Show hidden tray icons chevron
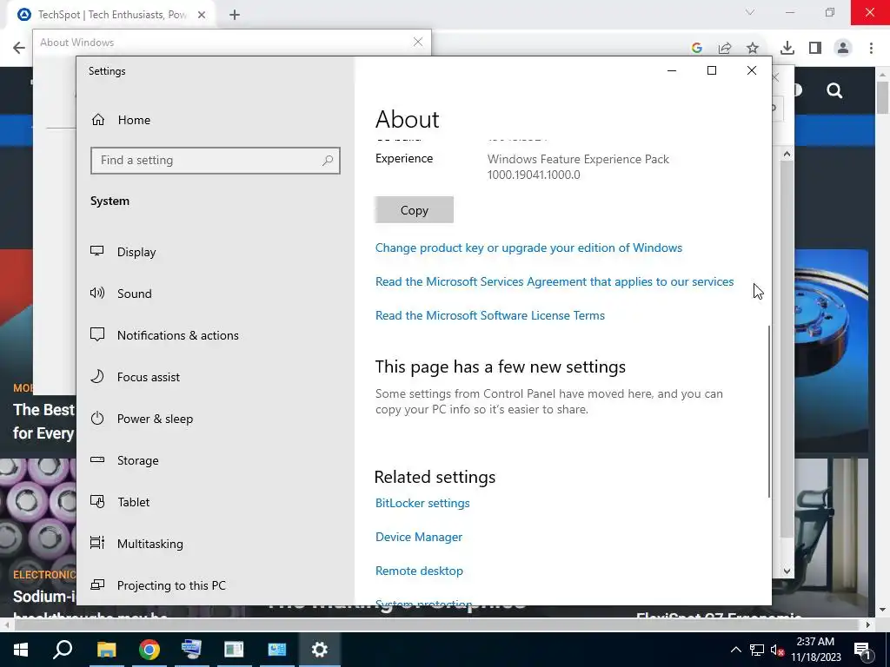The image size is (890, 667). (735, 650)
